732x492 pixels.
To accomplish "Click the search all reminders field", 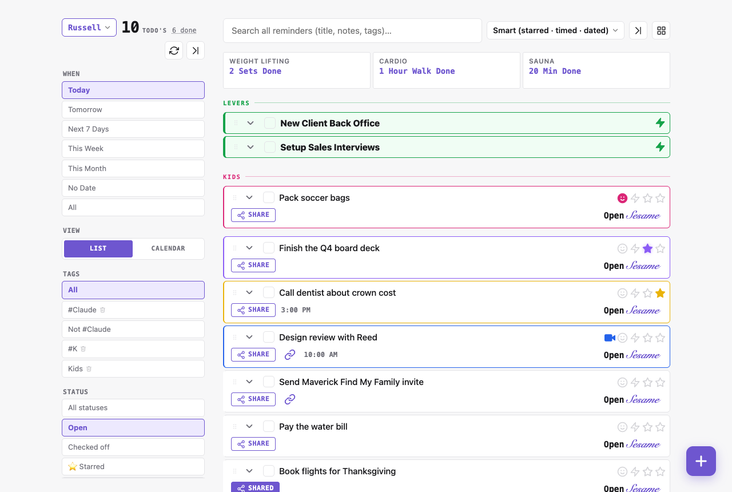I will click(353, 31).
